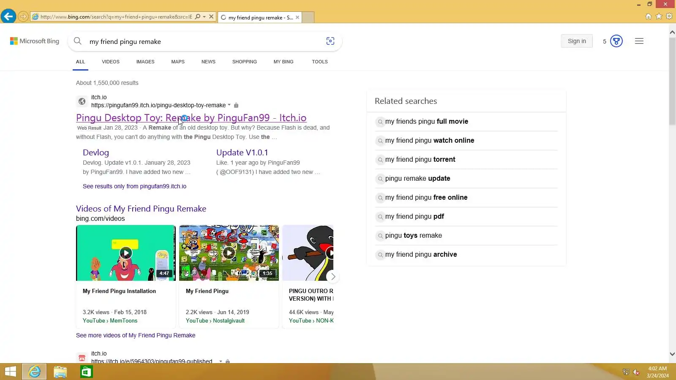This screenshot has width=676, height=380.
Task: Click Internet Explorer taskbar icon
Action: tap(34, 372)
